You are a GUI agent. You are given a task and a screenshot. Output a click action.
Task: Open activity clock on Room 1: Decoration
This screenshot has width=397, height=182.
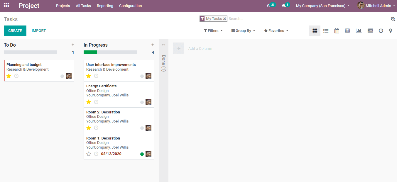click(96, 154)
